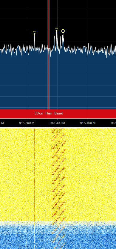Screen dimensions: 116x249
Task: Select the 915.400 M frequency label
Action: coord(88,123)
